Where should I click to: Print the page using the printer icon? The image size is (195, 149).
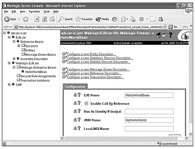pos(133,19)
